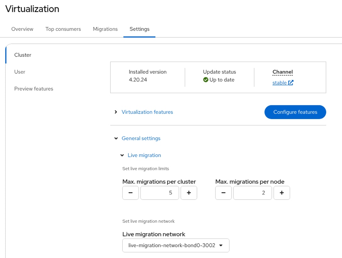Open the Migrations tab
The width and height of the screenshot is (342, 258).
tap(105, 29)
